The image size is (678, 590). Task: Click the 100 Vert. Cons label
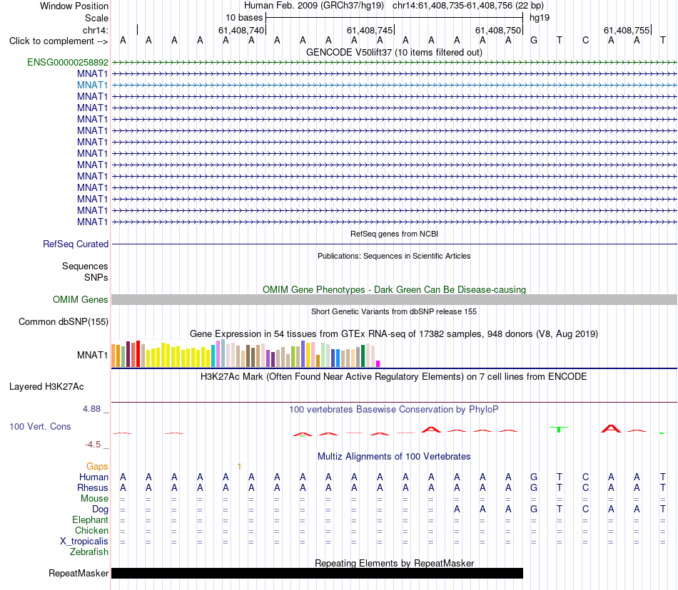(x=40, y=426)
